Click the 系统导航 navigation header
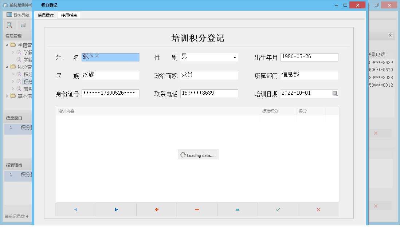The image size is (400, 248). (17, 15)
